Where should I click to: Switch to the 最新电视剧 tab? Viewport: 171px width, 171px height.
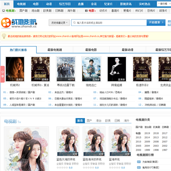tap(55, 50)
